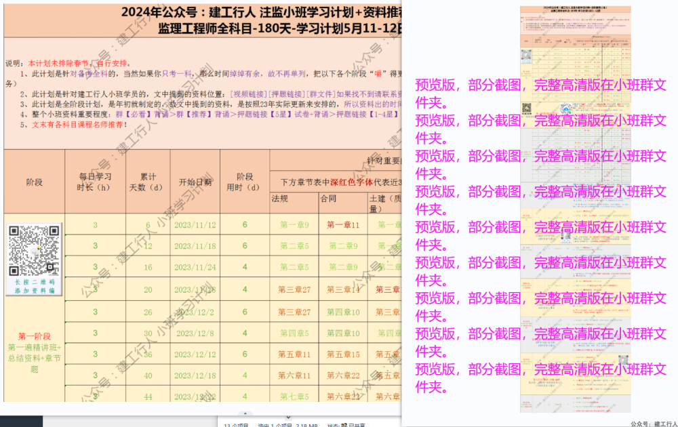Click the '第六章11' cell under 法规
678x427 pixels.
pyautogui.click(x=294, y=375)
